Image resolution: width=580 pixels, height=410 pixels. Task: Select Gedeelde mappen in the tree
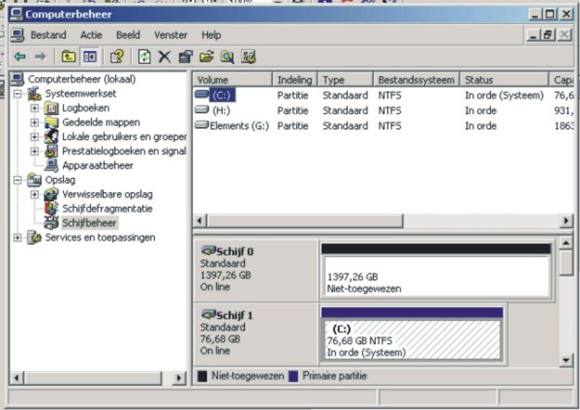101,122
